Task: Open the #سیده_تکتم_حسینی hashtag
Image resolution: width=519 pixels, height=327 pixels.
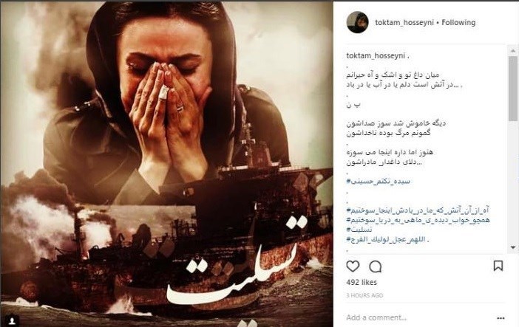Action: click(x=379, y=181)
